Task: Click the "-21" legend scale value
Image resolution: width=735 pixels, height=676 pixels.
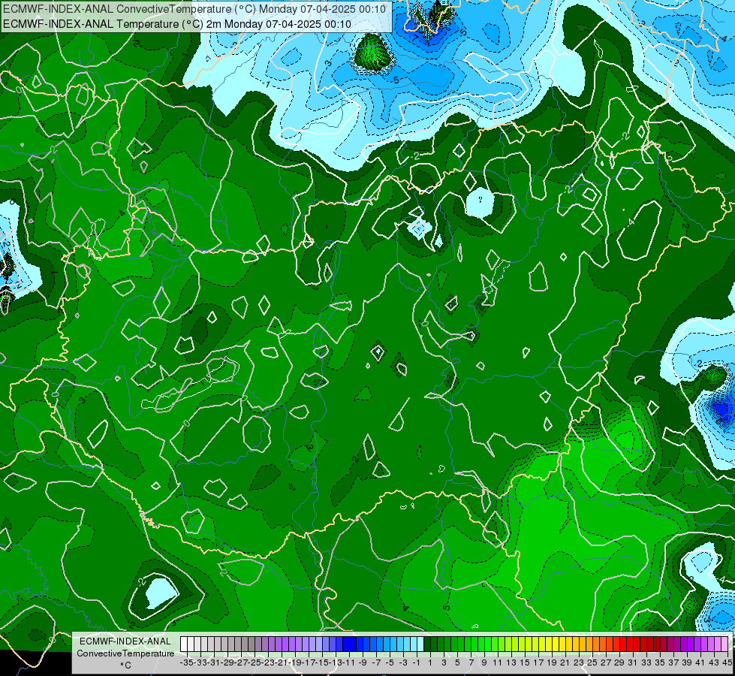Action: (281, 662)
